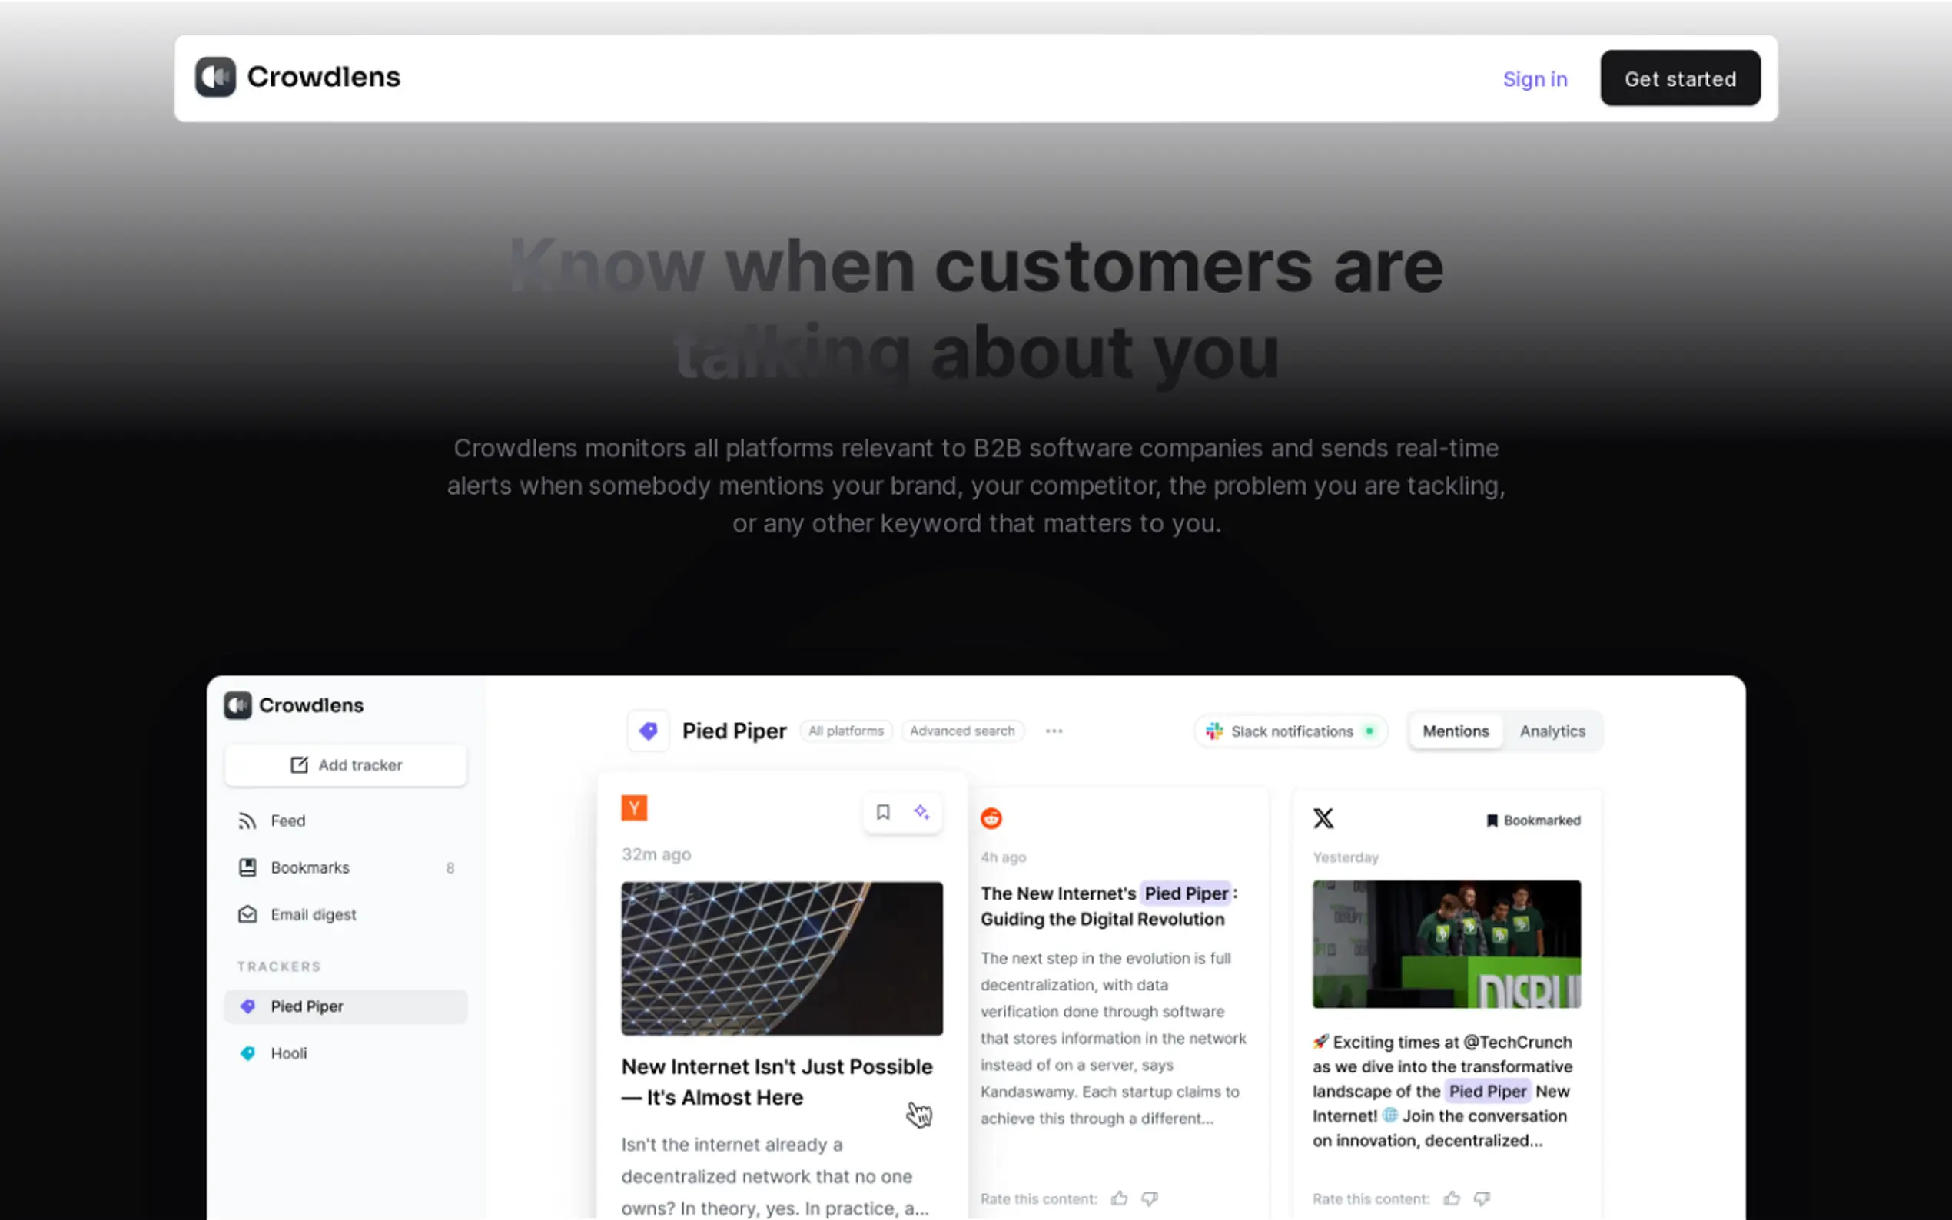1952x1220 pixels.
Task: Switch to the Analytics tab
Action: (1552, 731)
